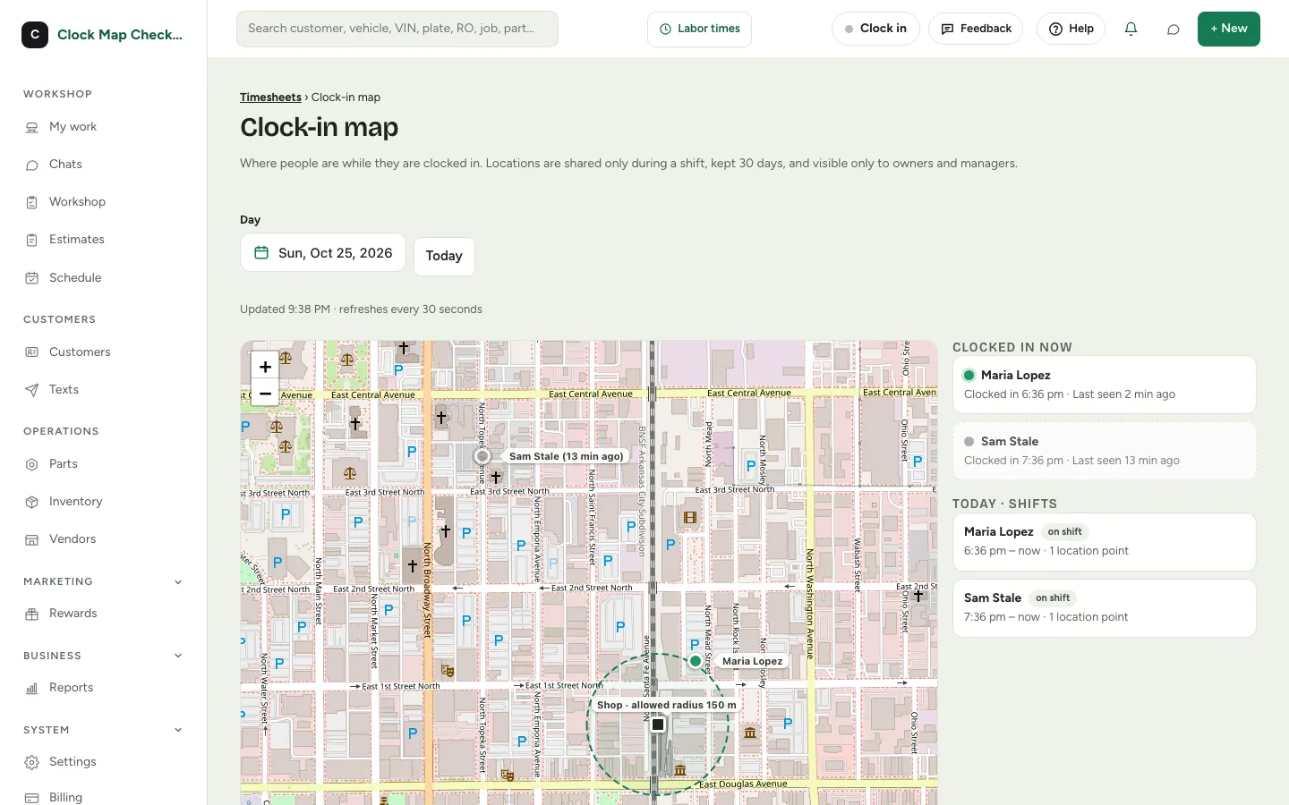
Task: Open the Reports page
Action: (x=103, y=688)
